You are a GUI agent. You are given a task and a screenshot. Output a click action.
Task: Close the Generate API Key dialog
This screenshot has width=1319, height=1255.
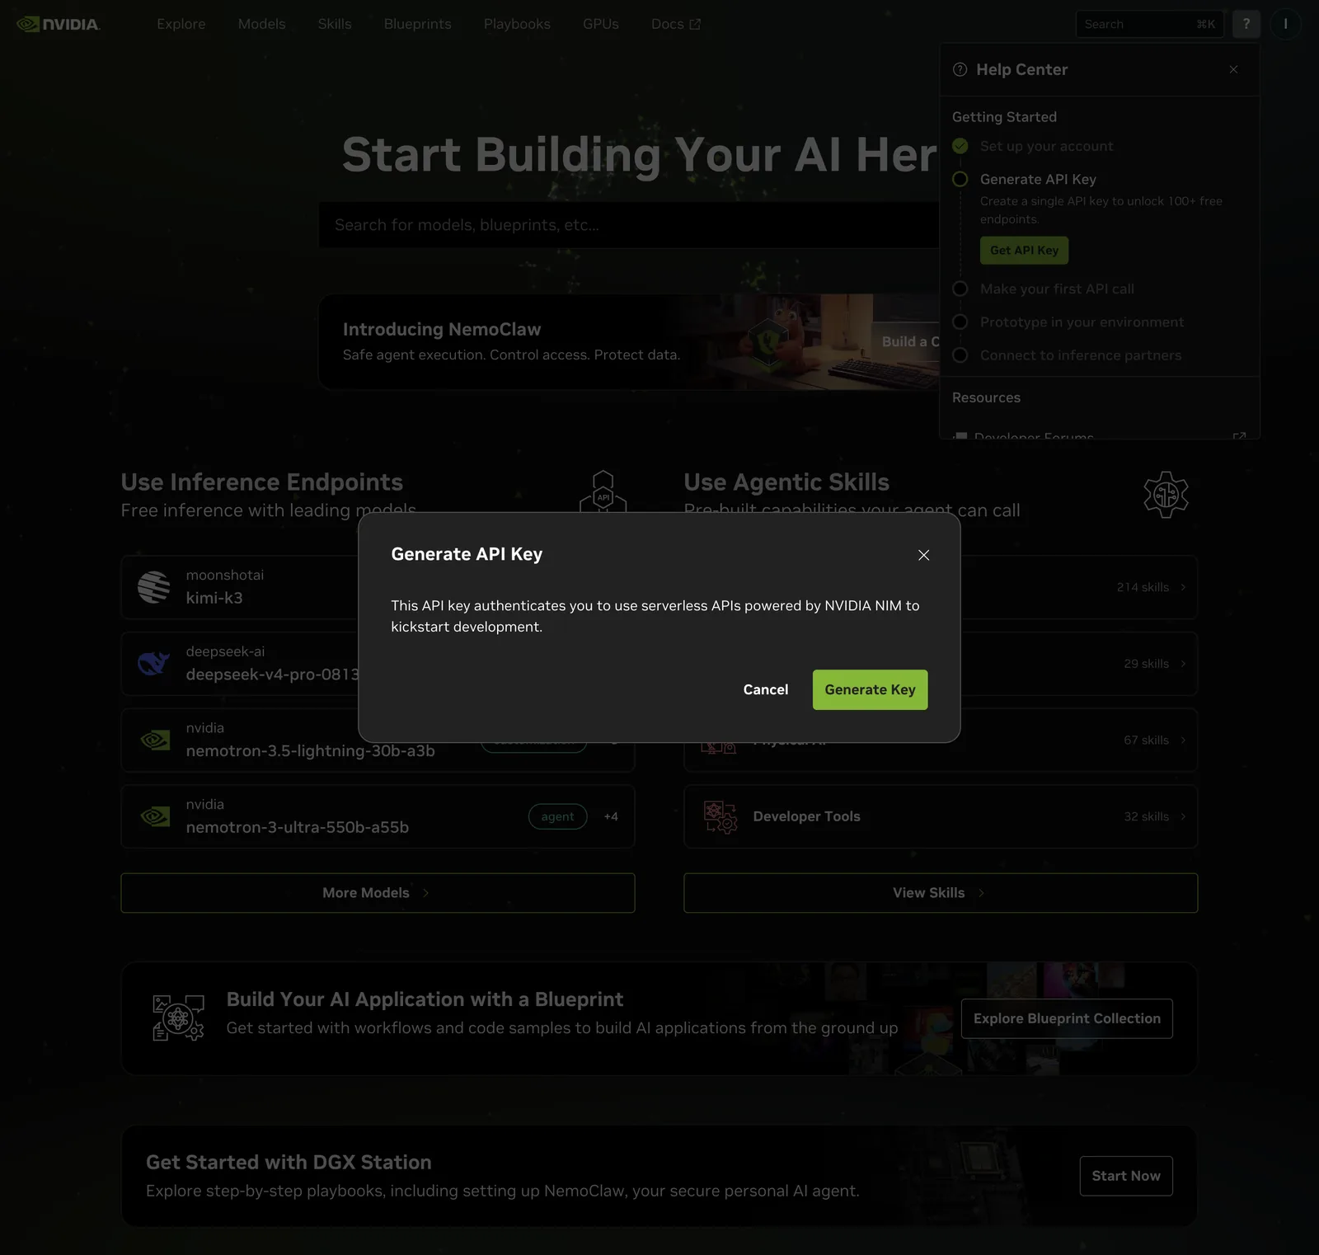(x=923, y=555)
